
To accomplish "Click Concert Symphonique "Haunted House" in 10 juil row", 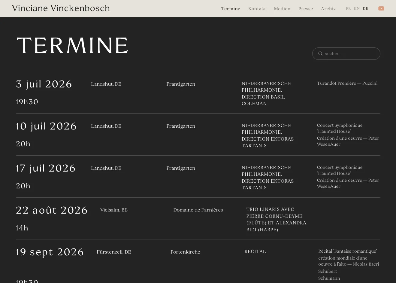I will (340, 128).
